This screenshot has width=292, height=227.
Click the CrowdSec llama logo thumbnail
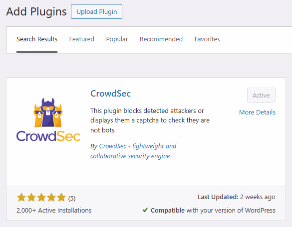pos(48,119)
